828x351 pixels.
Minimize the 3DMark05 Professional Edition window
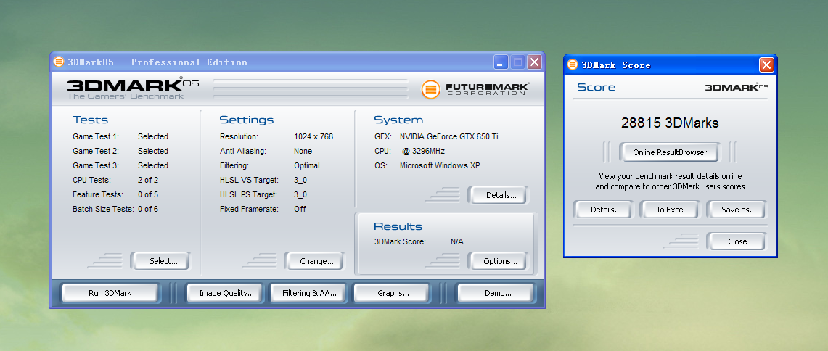pos(501,62)
